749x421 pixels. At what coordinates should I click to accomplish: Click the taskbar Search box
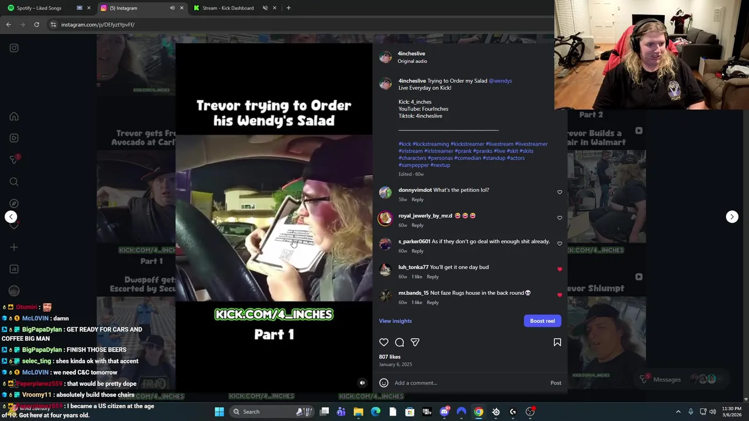273,412
